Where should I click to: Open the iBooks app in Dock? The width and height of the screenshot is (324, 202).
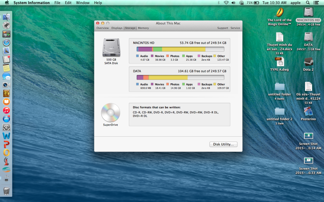click(x=6, y=102)
